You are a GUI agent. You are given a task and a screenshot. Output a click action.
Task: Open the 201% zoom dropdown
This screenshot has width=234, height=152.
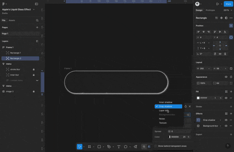[x=228, y=10]
